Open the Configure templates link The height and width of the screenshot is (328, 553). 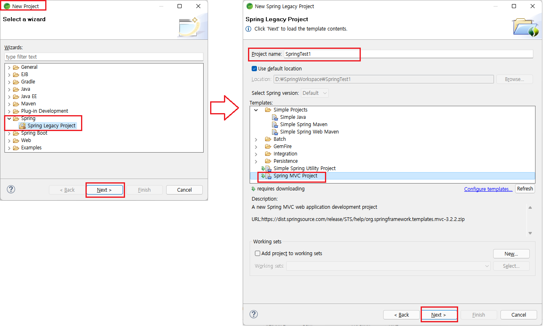point(488,189)
